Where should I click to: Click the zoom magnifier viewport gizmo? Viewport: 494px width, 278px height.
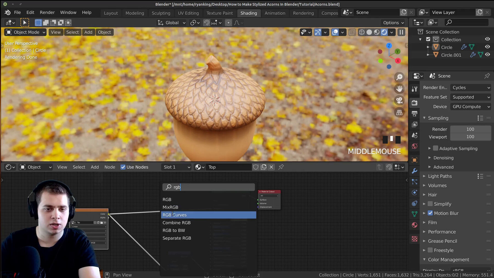[399, 77]
